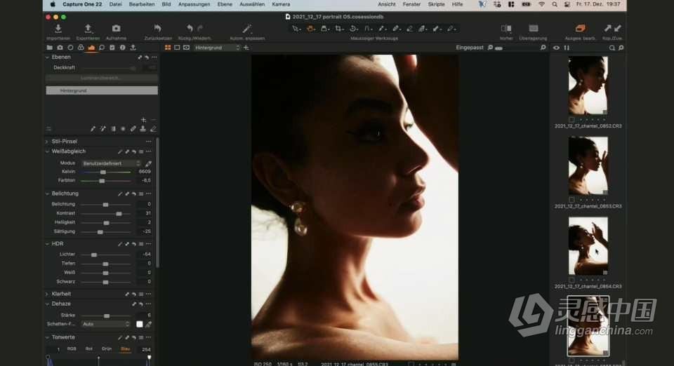Image resolution: width=674 pixels, height=366 pixels.
Task: Toggle proofing eye icon in viewer bar
Action: pos(186,48)
